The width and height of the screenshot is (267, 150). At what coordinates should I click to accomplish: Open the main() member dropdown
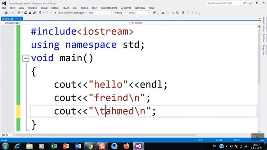pos(196,23)
